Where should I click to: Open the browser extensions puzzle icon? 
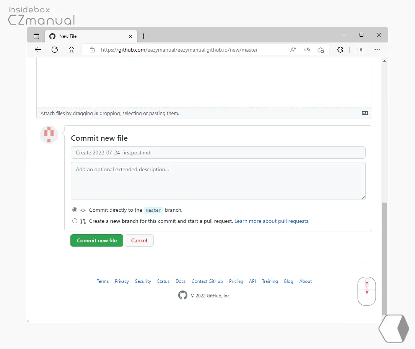[x=340, y=49]
